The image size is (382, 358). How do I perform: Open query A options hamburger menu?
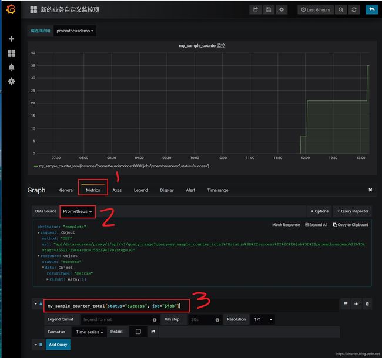(x=346, y=304)
